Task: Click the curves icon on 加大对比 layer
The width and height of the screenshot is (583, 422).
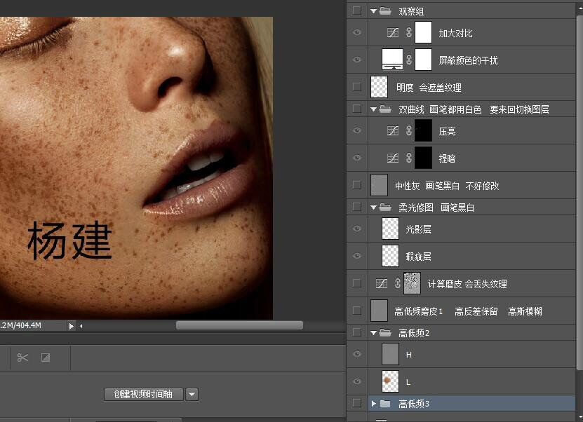Action: (x=393, y=32)
